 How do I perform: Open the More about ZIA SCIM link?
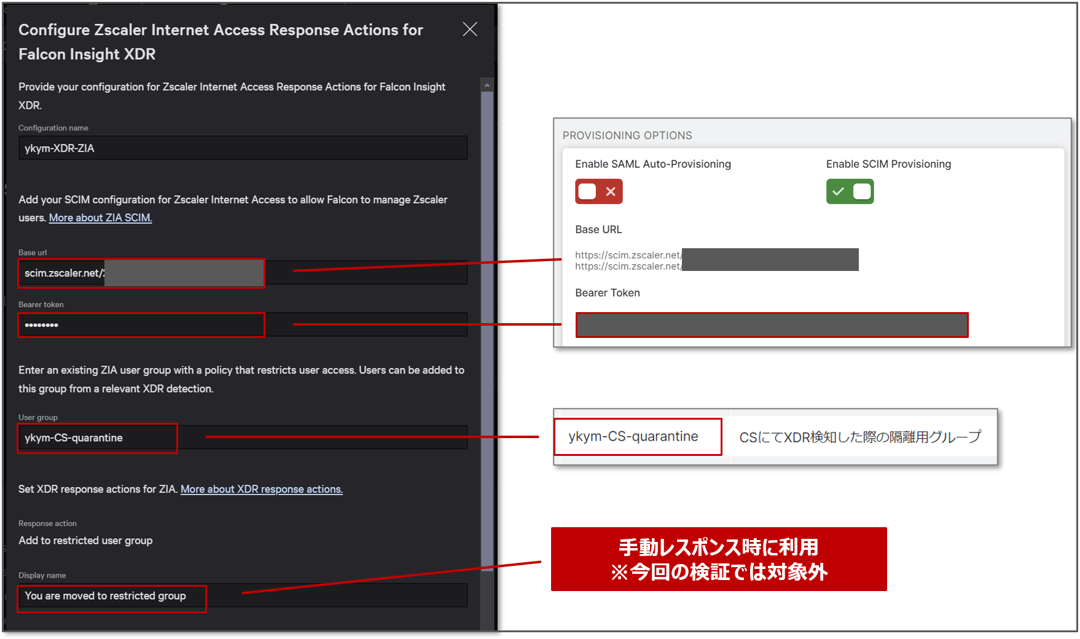pyautogui.click(x=100, y=218)
